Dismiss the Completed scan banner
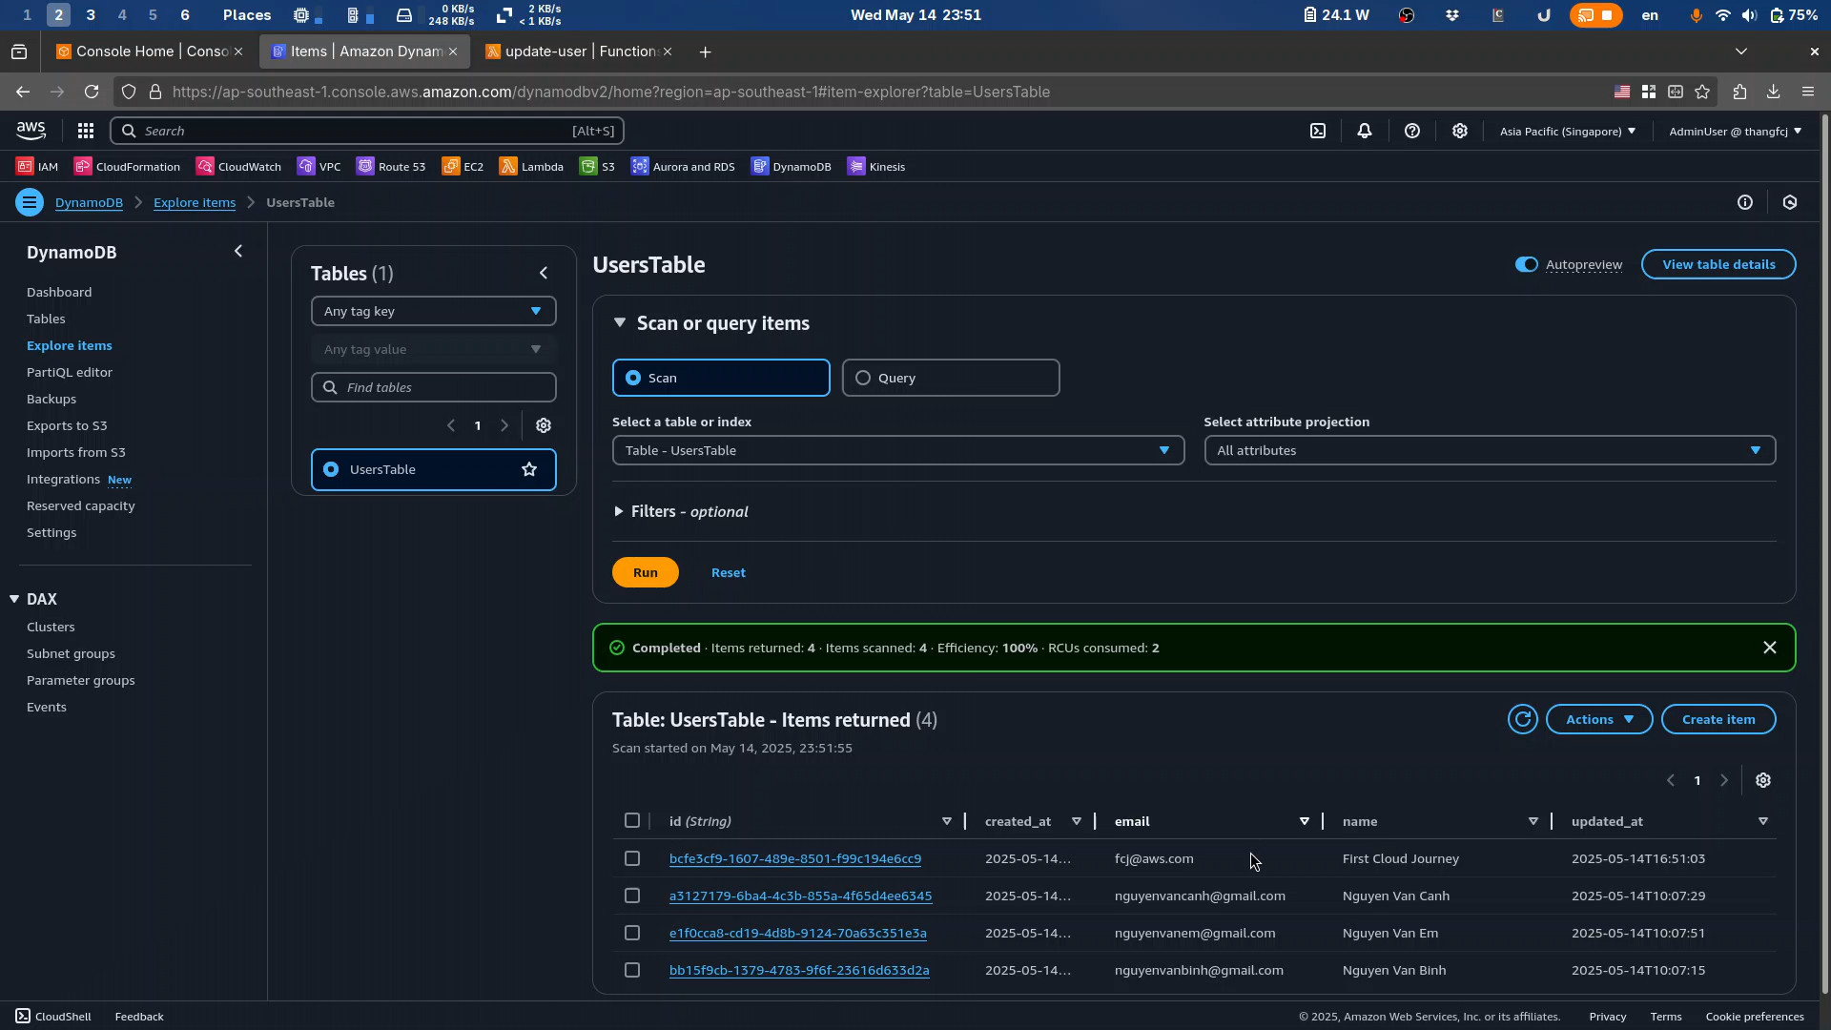The width and height of the screenshot is (1831, 1030). tap(1770, 648)
